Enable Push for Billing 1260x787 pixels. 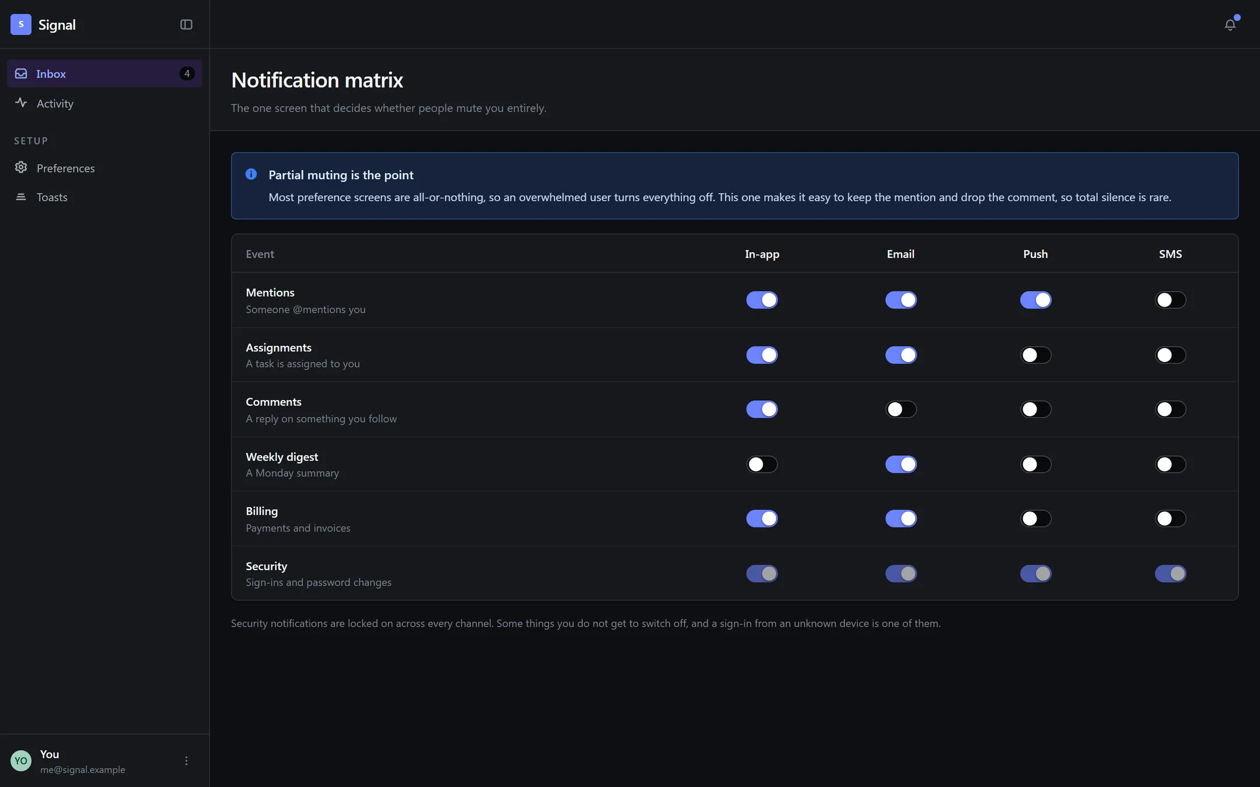(1035, 518)
